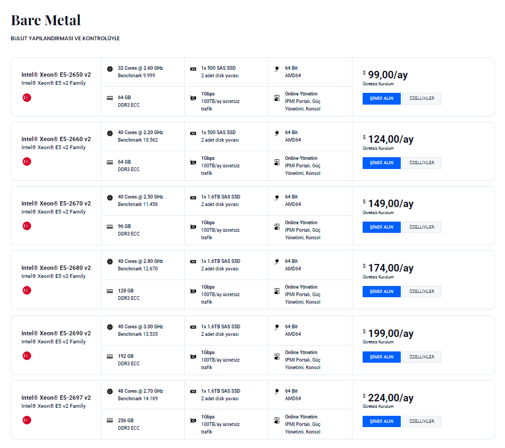Click the Turkey flag under E5-2697 v2
The height and width of the screenshot is (448, 505).
click(27, 420)
